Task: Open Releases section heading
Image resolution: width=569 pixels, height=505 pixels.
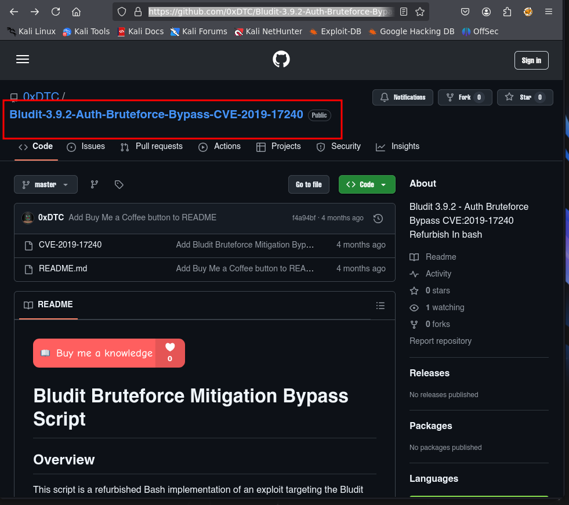Action: click(x=430, y=373)
